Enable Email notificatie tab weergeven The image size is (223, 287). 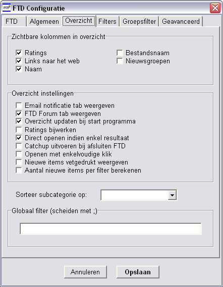(x=19, y=105)
